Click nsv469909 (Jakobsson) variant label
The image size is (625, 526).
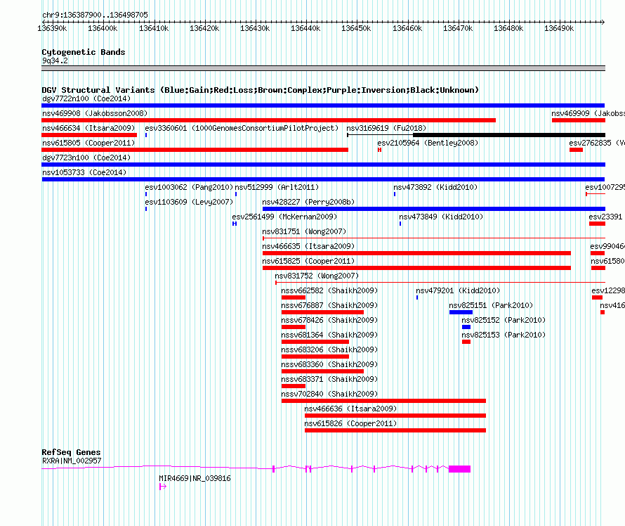588,113
